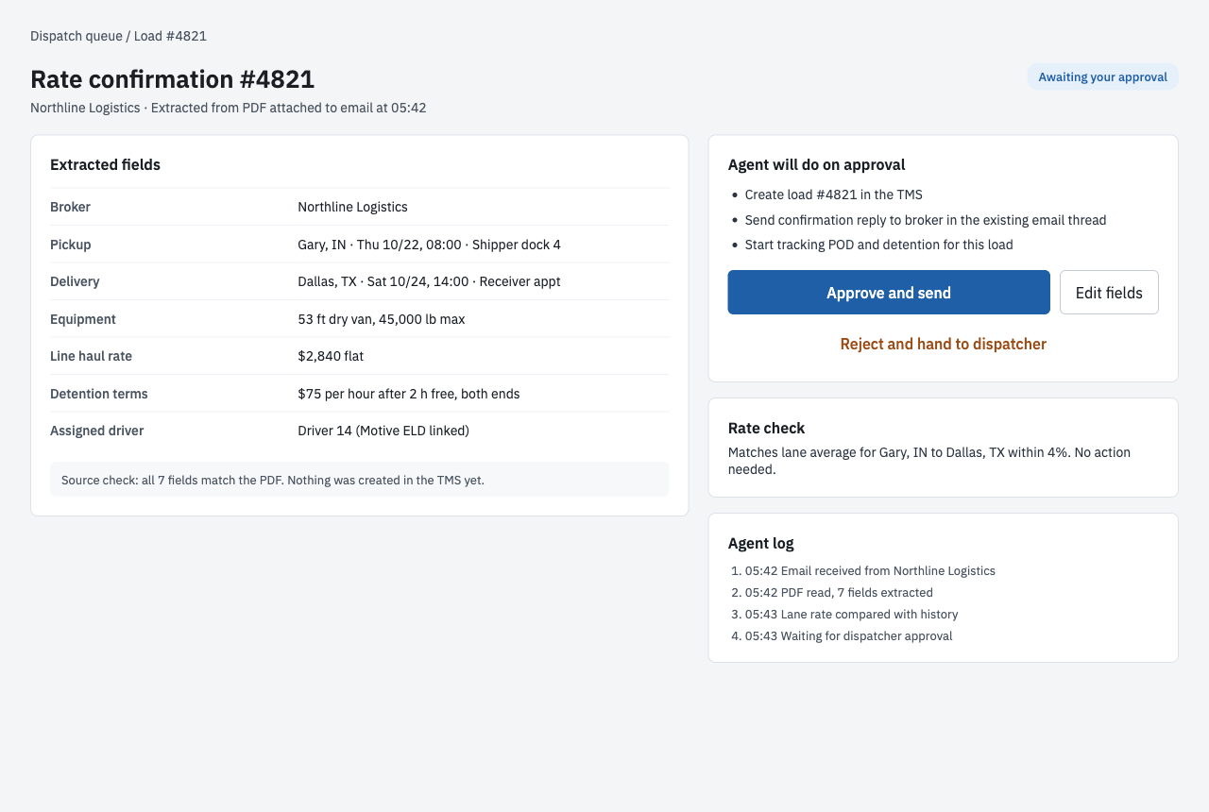Image resolution: width=1209 pixels, height=812 pixels.
Task: Click the Detention terms label
Action: pos(99,394)
